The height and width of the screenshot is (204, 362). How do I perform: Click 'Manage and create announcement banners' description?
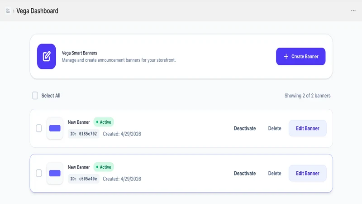click(x=119, y=60)
